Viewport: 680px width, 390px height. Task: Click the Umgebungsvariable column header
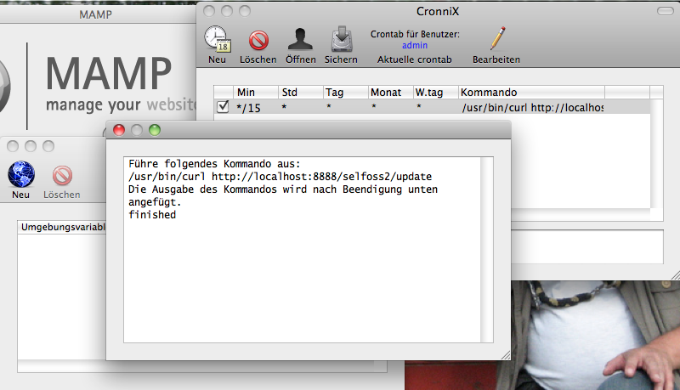[x=62, y=227]
